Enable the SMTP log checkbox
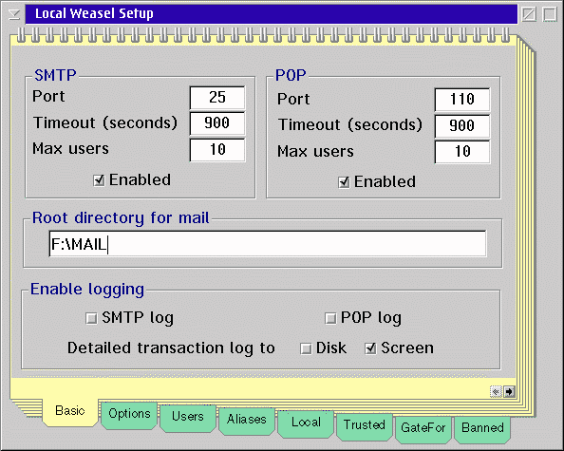Viewport: 564px width, 451px height. tap(91, 318)
